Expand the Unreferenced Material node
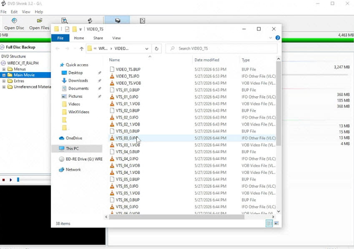This screenshot has width=354, height=249. [x=4, y=87]
